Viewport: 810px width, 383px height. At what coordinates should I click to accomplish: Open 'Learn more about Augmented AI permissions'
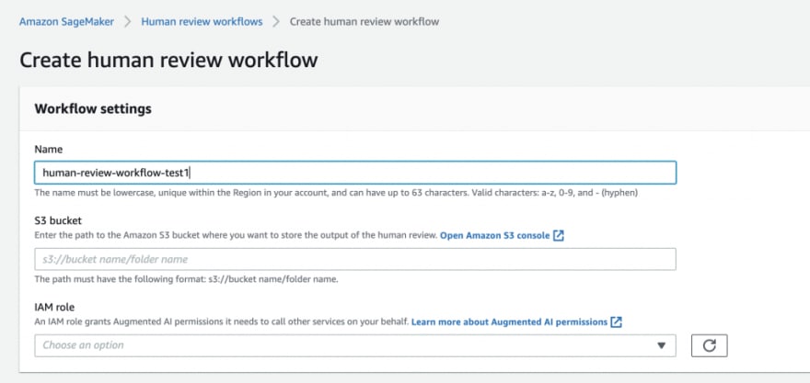point(509,322)
